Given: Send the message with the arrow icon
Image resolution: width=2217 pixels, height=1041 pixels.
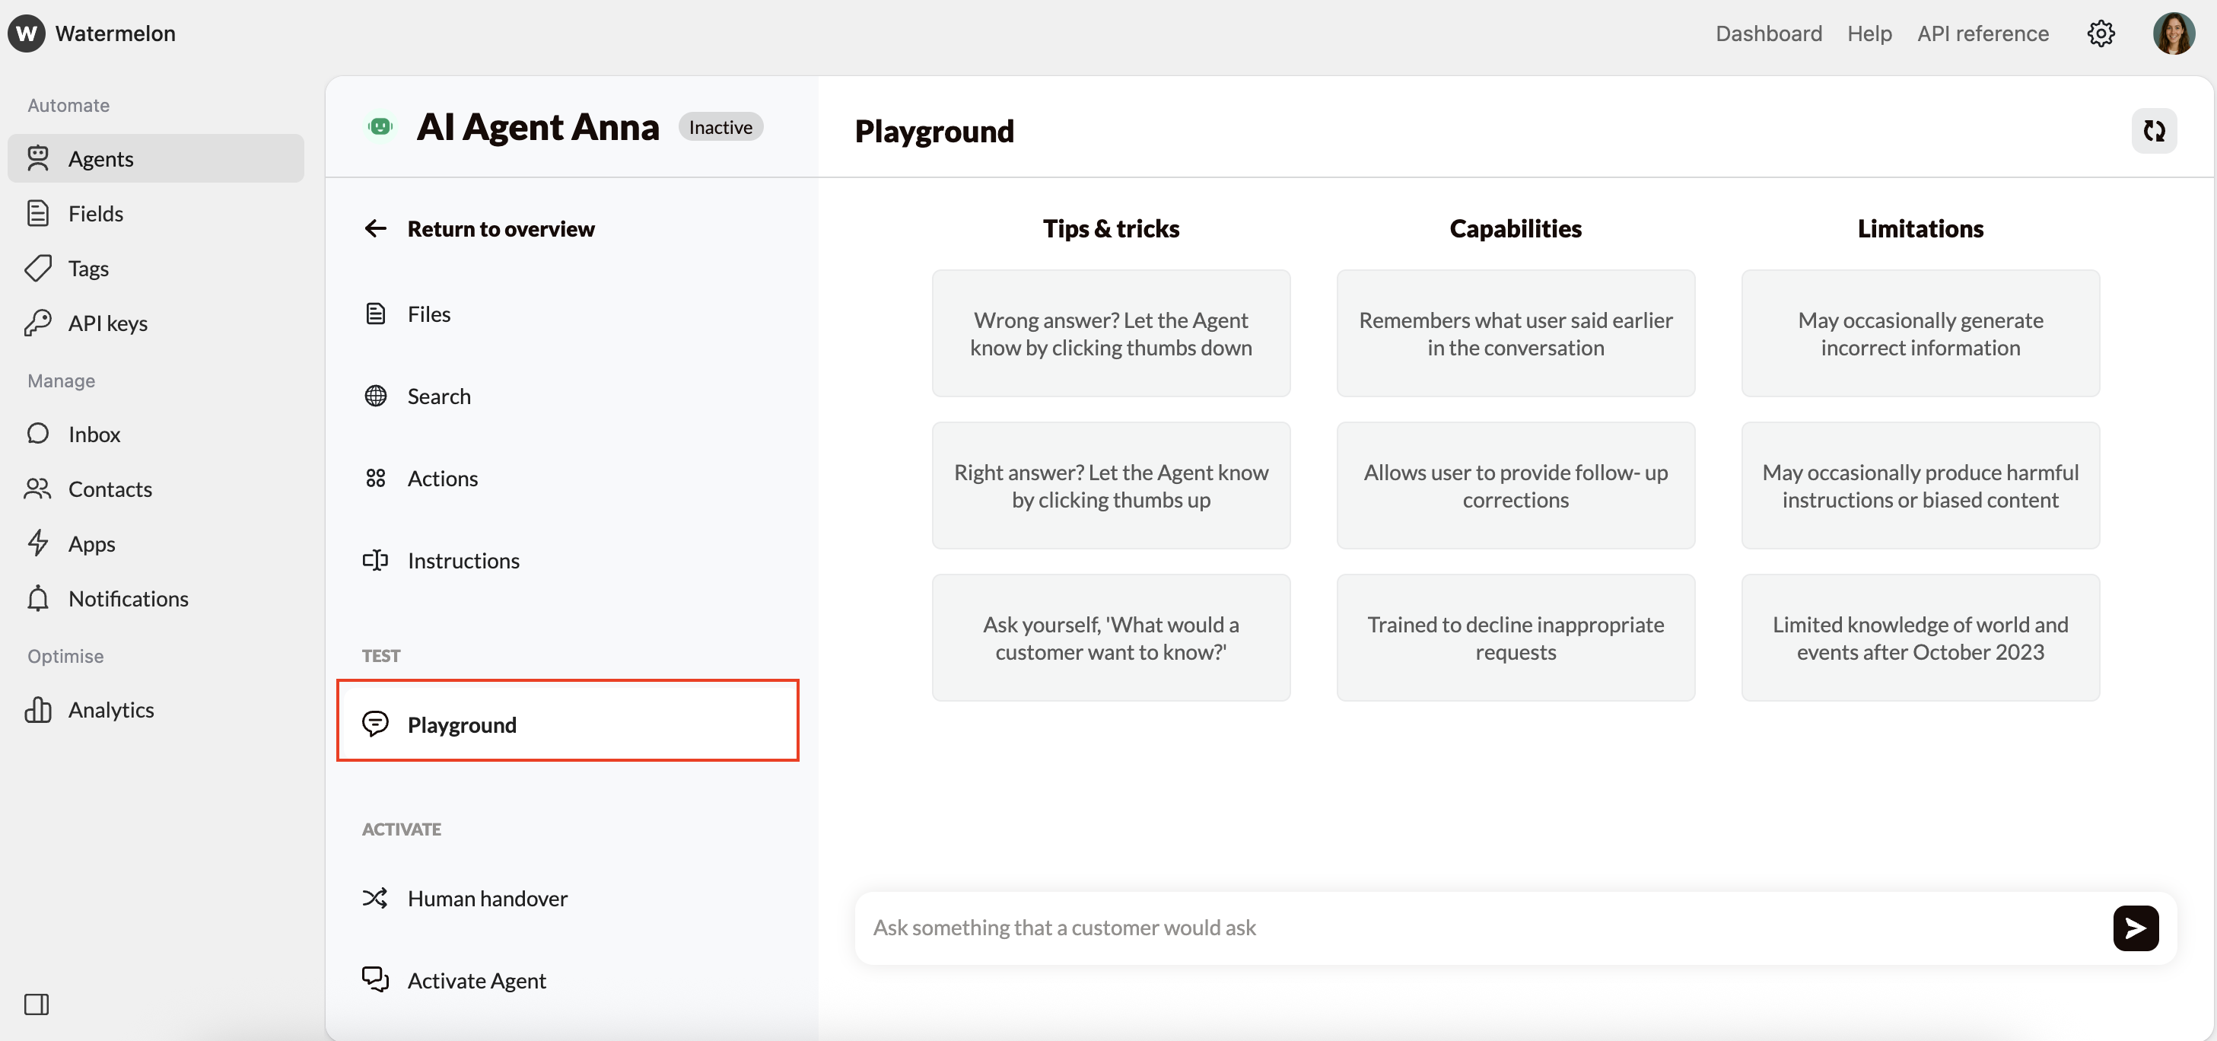Looking at the screenshot, I should [x=2136, y=928].
